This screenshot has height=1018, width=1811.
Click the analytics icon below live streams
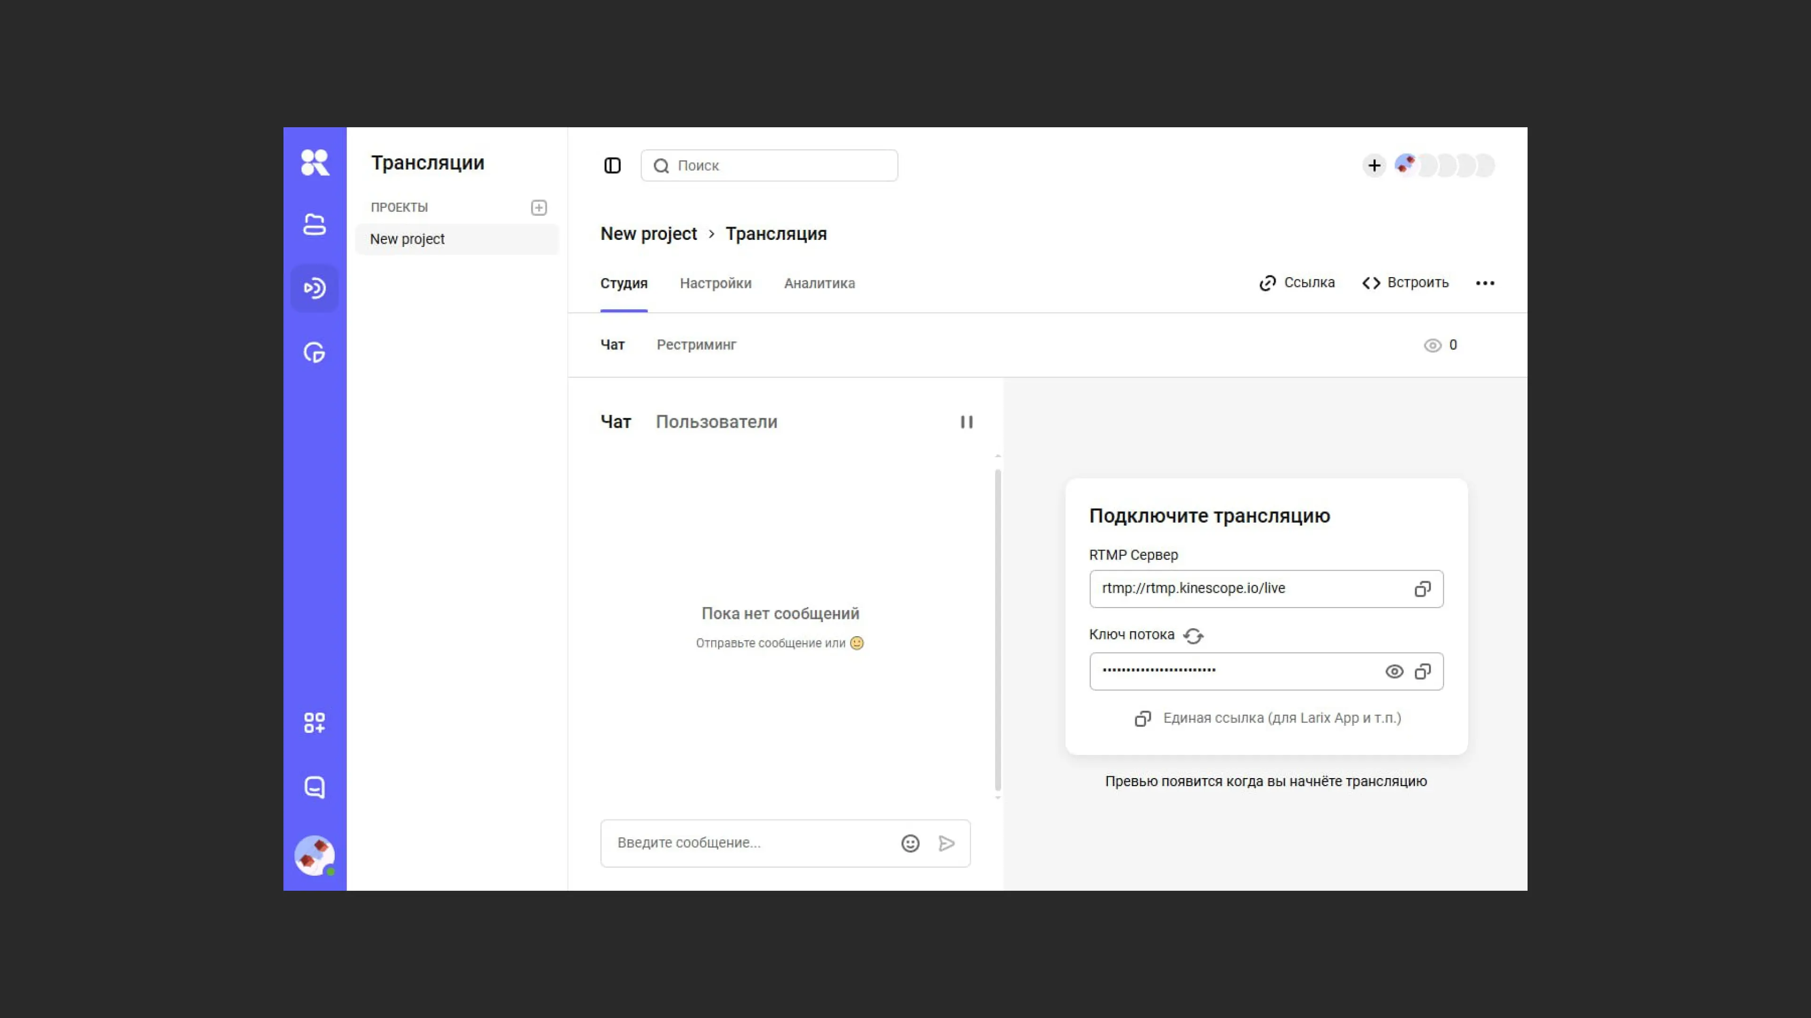pos(314,353)
